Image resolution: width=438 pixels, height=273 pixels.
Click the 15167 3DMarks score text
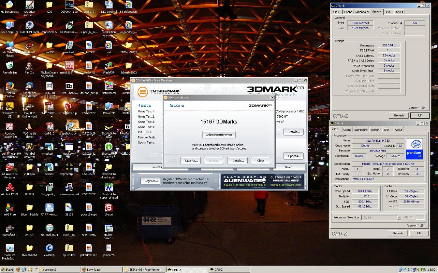(219, 122)
